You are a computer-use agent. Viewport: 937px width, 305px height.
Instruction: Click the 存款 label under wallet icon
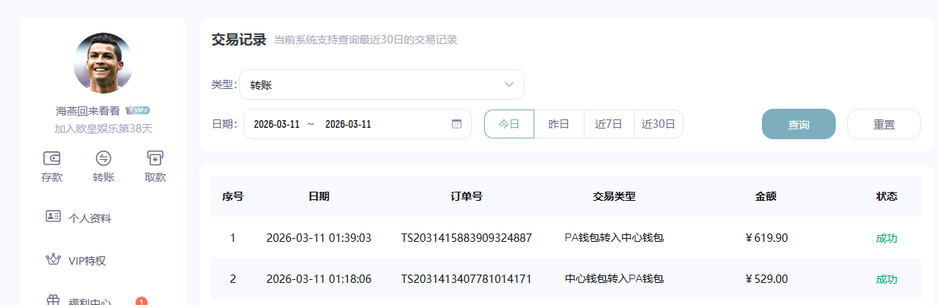[x=52, y=177]
